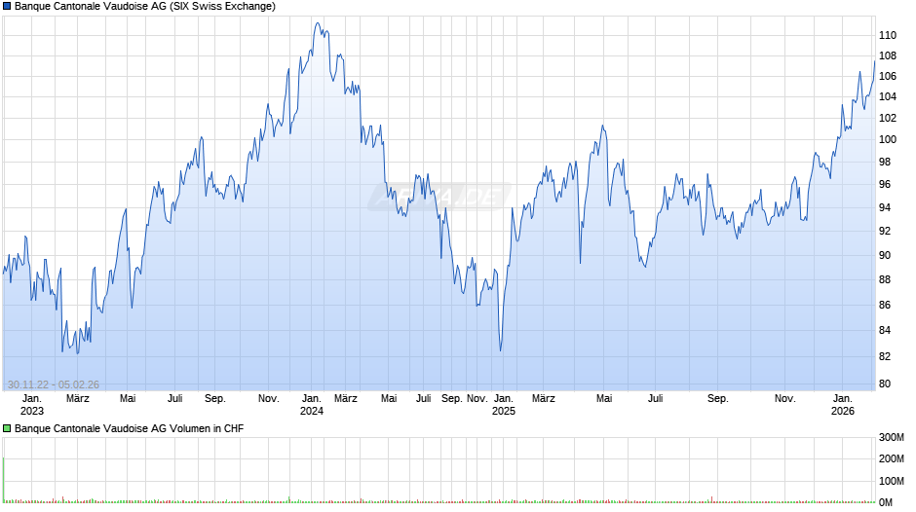Click the 300M volume axis label
Viewport: 916px width, 512px height.
click(x=892, y=437)
